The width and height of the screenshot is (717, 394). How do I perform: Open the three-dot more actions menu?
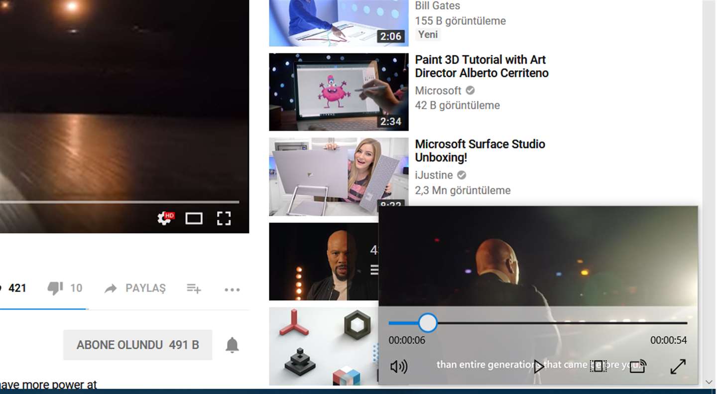tap(232, 289)
